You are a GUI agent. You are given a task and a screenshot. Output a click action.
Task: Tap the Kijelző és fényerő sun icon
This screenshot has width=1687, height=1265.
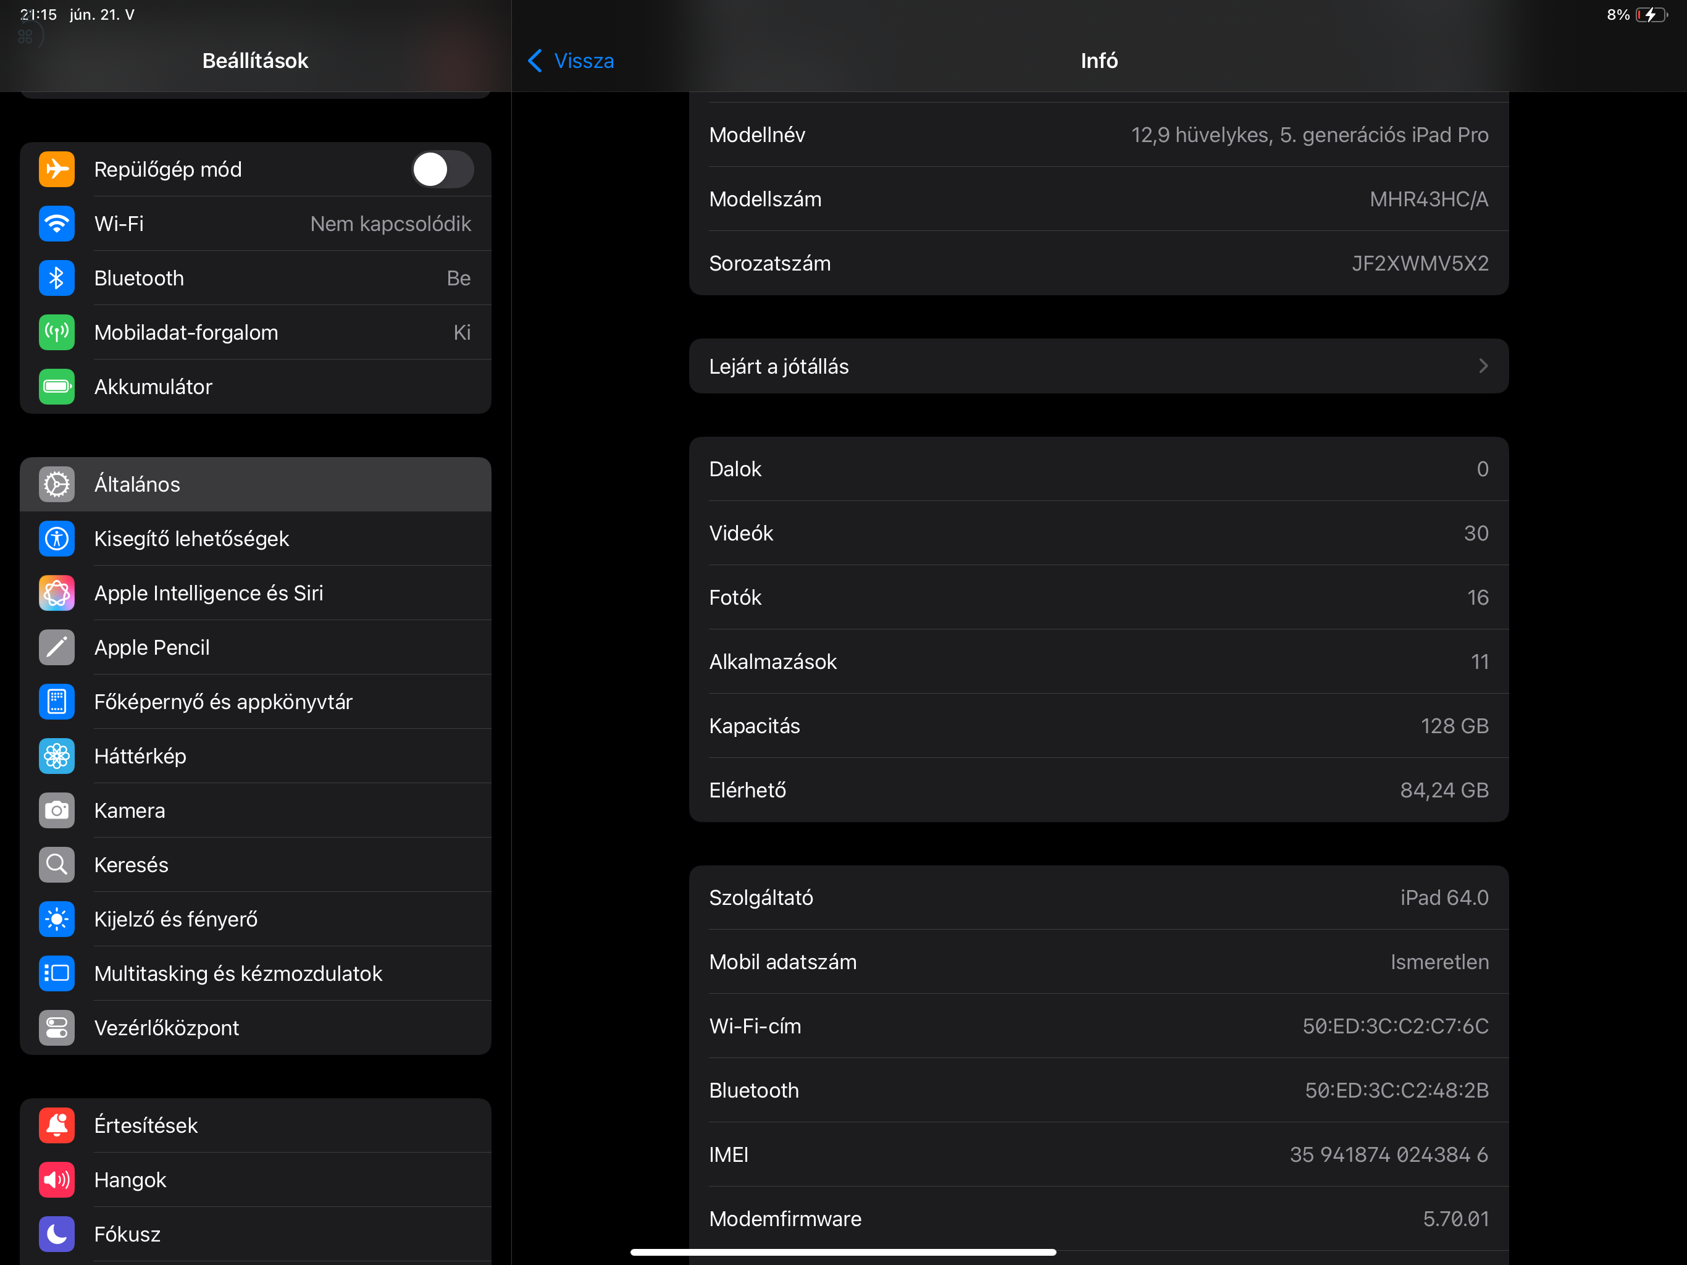(56, 919)
